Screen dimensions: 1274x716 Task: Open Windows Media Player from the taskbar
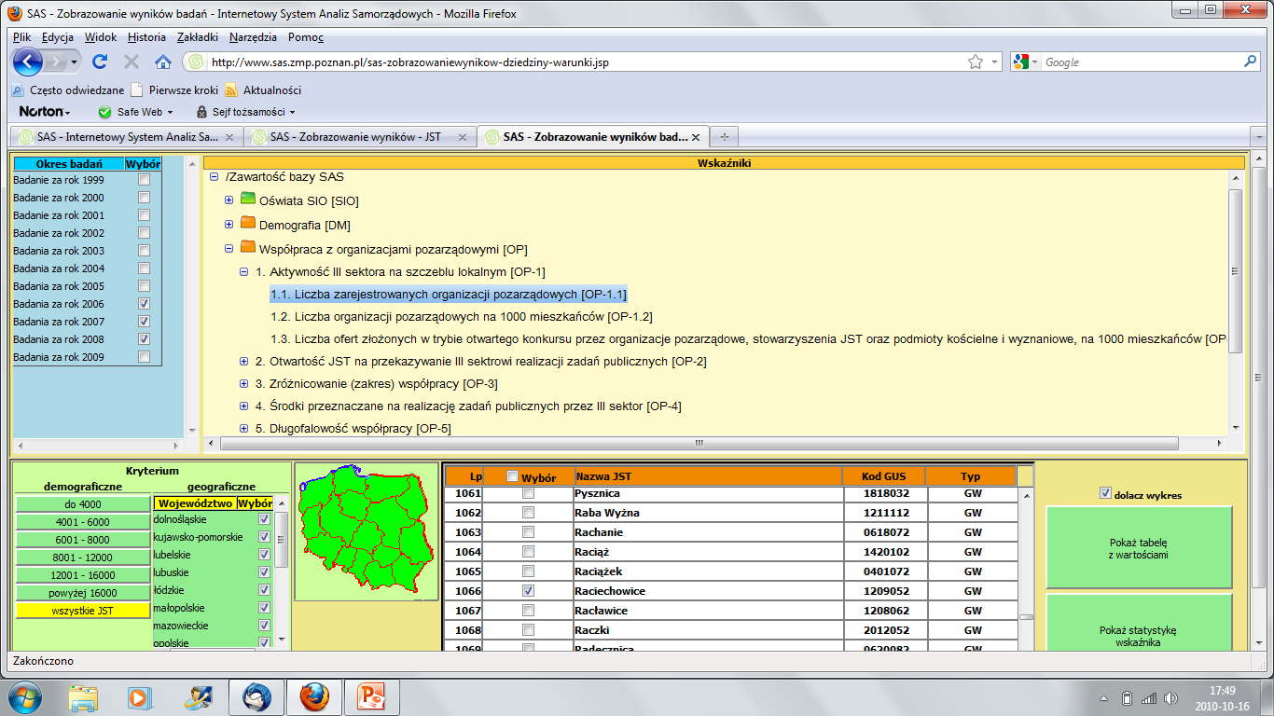point(140,696)
